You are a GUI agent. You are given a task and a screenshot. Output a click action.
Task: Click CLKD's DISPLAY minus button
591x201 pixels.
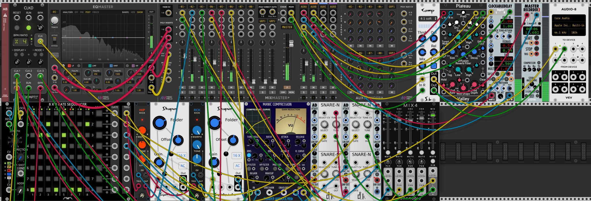coord(16,54)
